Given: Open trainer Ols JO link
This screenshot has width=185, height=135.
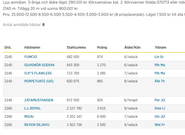Looking at the screenshot, I should click(x=160, y=117).
